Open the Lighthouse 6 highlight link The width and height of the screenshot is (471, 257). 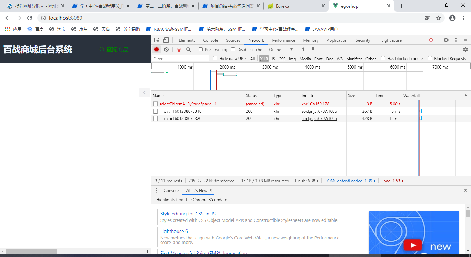[x=174, y=231]
